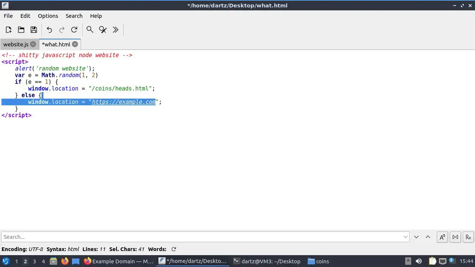This screenshot has height=267, width=475.
Task: Undo the last edit
Action: [49, 30]
